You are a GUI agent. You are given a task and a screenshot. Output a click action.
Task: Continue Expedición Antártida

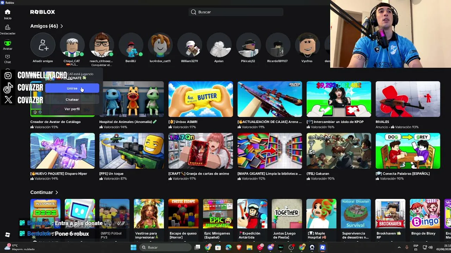coord(252,214)
